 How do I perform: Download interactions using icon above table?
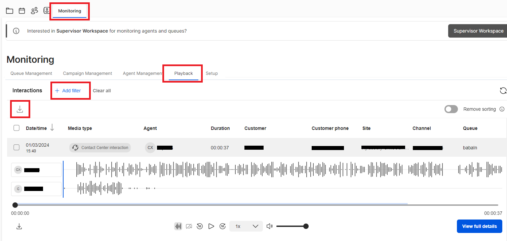tap(20, 109)
